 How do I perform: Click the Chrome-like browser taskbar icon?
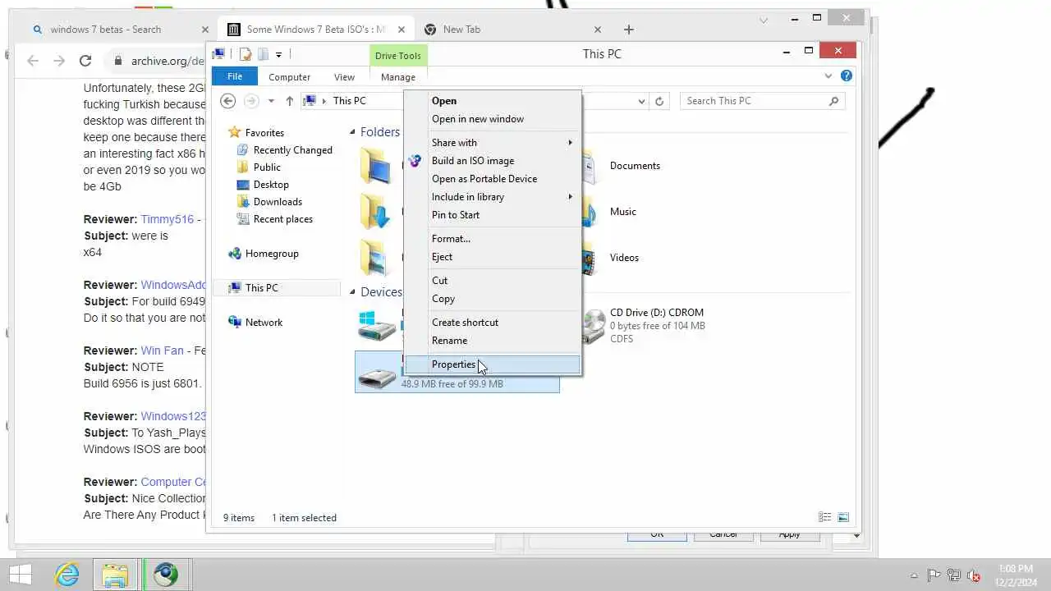point(166,575)
